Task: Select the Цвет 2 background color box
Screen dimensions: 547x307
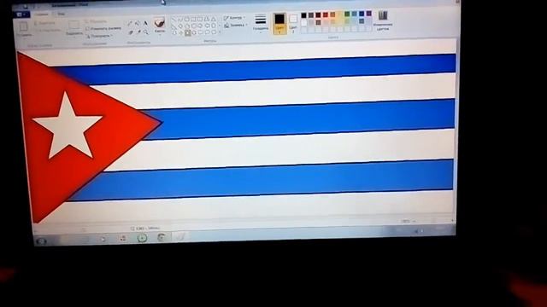Action: (293, 23)
